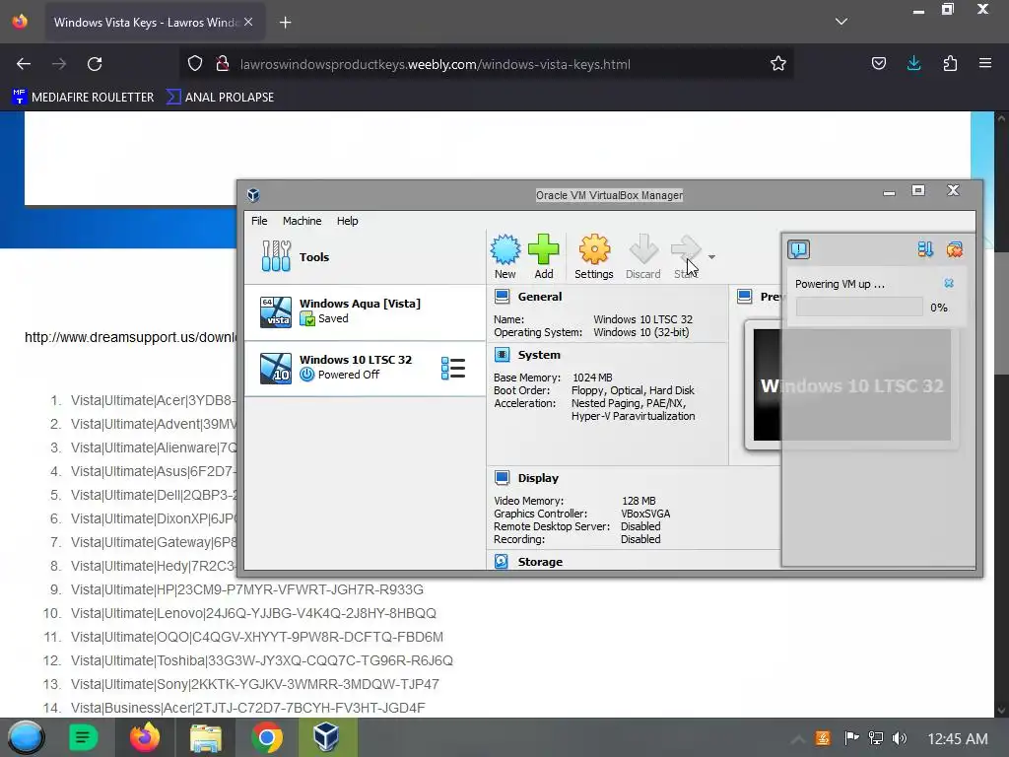Click the Add VM green plus icon
This screenshot has height=757, width=1009.
[544, 256]
